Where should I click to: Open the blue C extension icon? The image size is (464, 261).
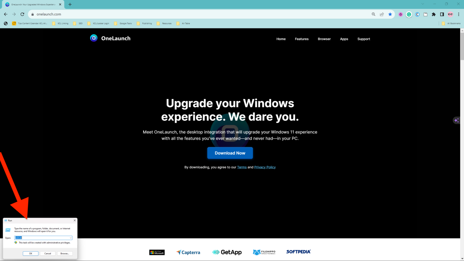pyautogui.click(x=417, y=14)
